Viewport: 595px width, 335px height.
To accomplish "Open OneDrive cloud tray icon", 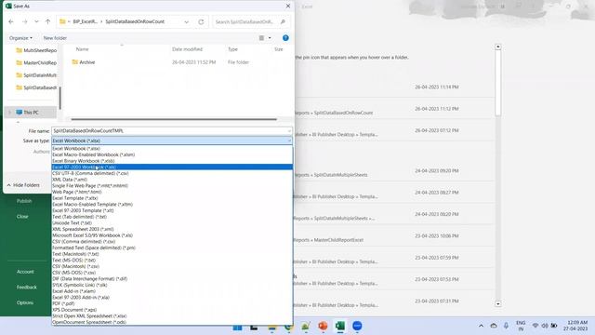I will pos(494,326).
